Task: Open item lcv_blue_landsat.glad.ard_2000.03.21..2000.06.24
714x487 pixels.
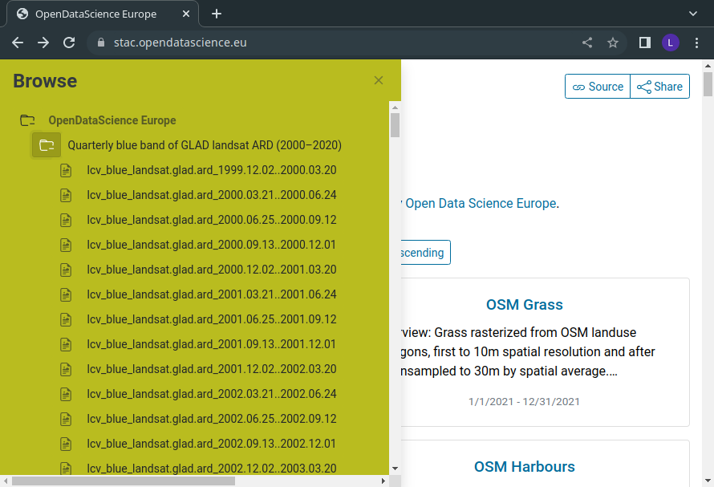Action: [212, 195]
